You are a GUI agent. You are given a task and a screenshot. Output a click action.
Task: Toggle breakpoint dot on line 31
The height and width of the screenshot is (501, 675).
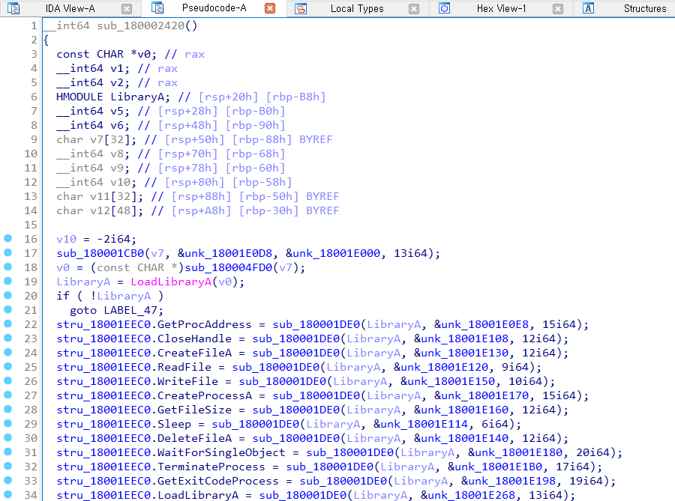pyautogui.click(x=7, y=451)
